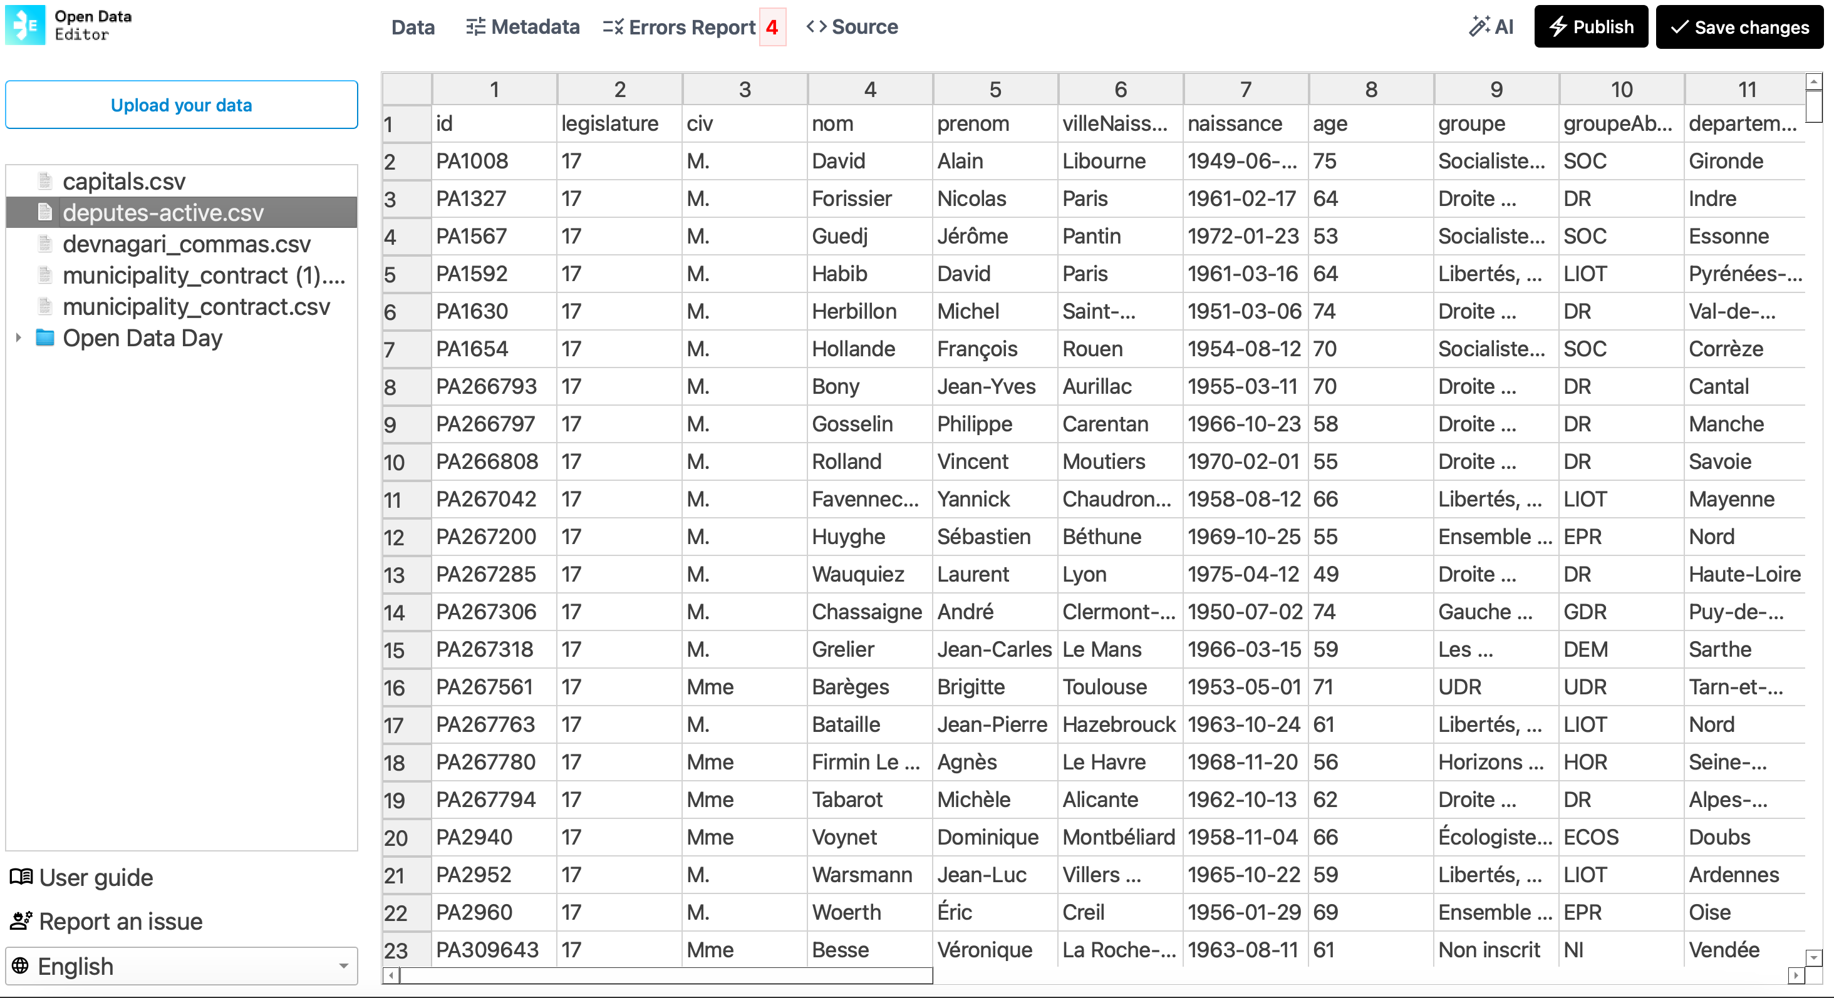Click the Upload your data button
1834x998 pixels.
(181, 105)
